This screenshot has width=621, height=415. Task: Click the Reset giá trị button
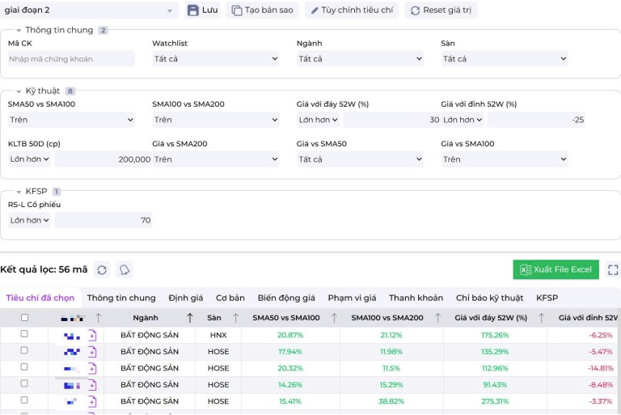(441, 11)
